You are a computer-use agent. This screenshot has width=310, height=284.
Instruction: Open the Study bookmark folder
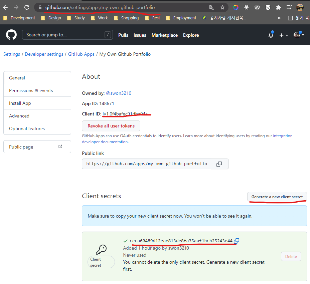pos(76,18)
